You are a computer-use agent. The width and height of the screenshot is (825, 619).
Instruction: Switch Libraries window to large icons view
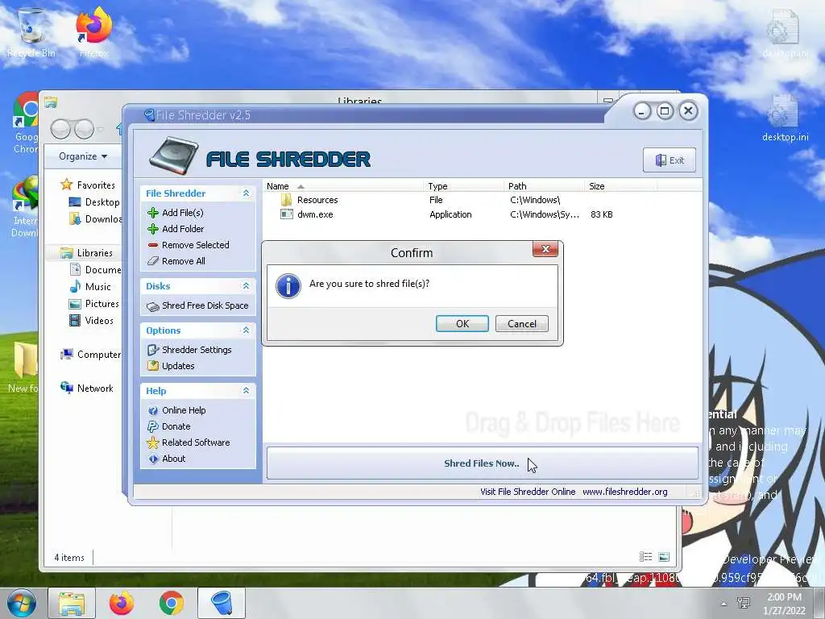664,557
